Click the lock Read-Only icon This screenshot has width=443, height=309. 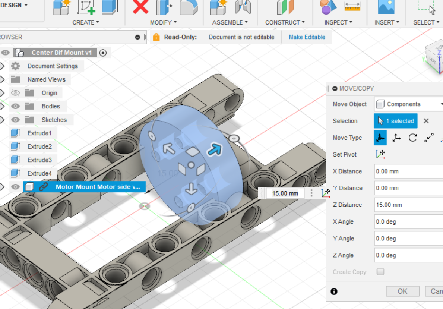point(156,37)
